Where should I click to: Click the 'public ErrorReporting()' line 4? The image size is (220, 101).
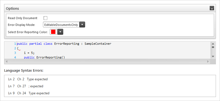point(44,57)
